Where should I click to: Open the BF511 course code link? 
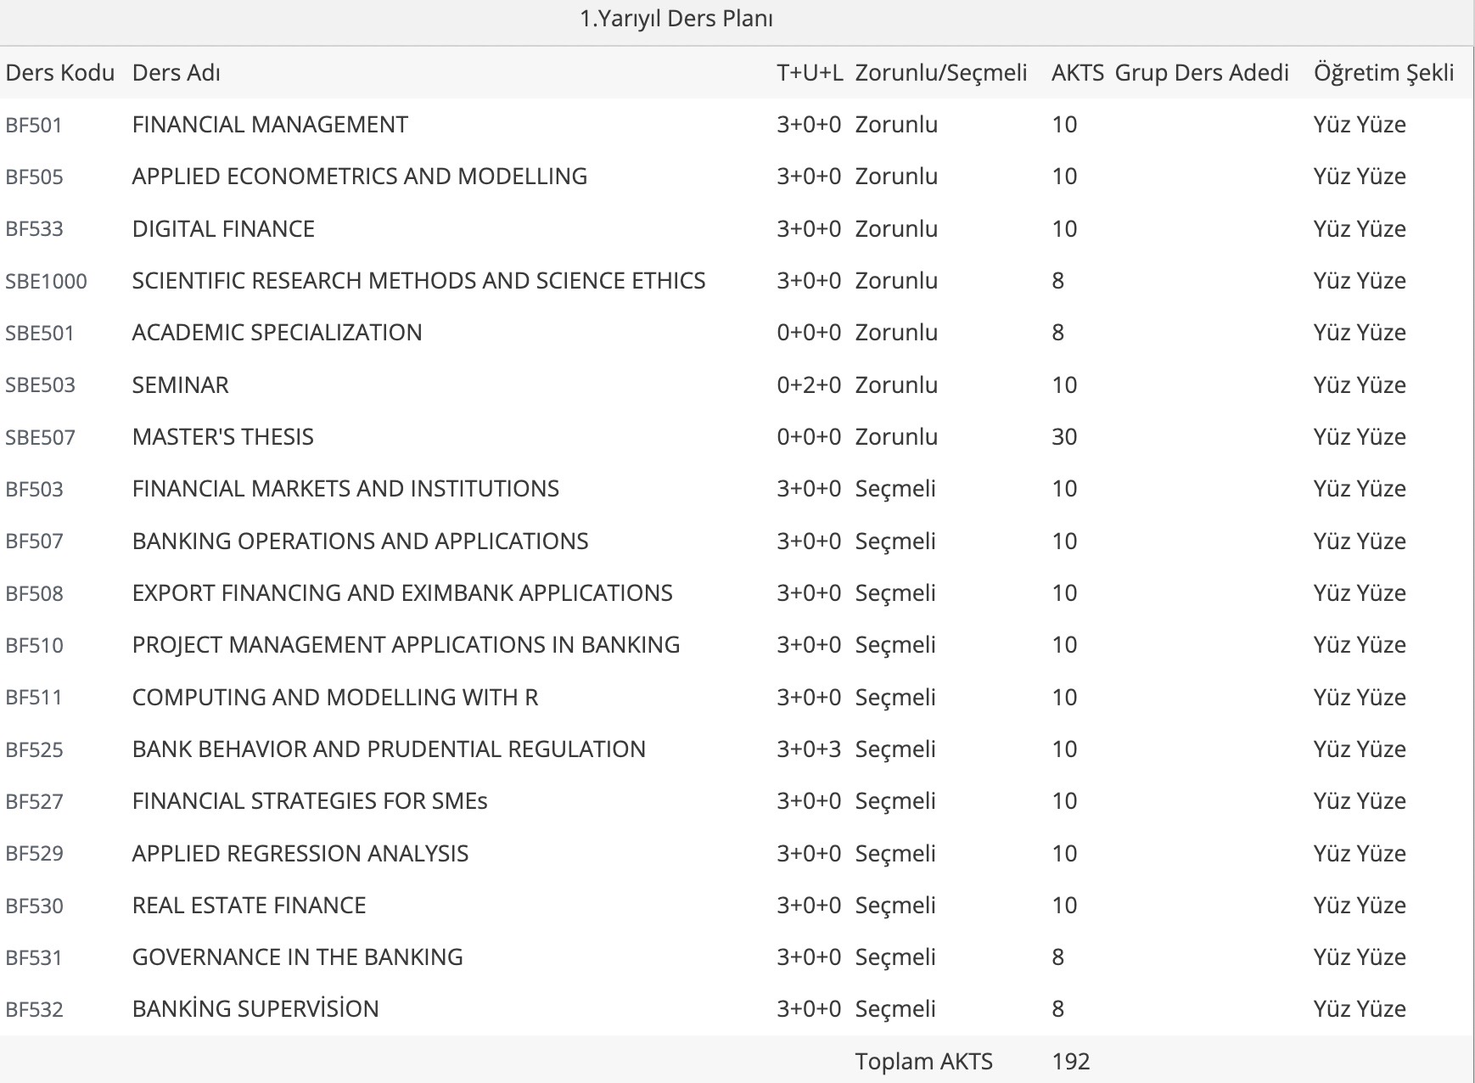34,699
